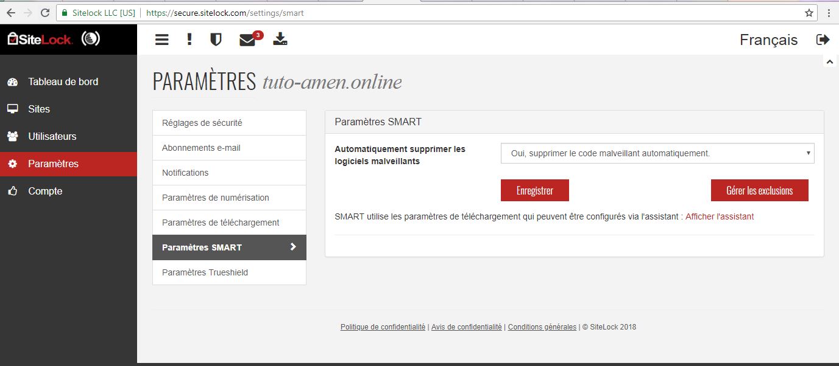
Task: Click the Gérer les exclusions button
Action: click(759, 190)
